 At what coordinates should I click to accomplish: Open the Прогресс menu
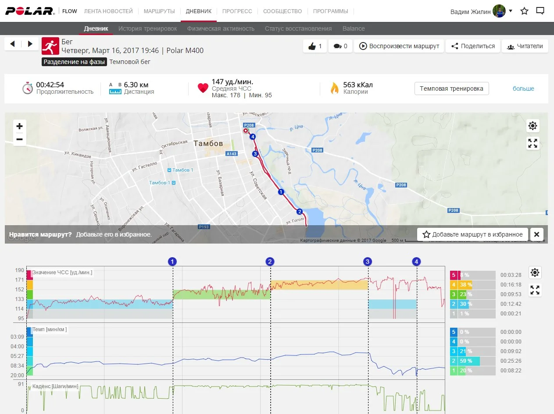(237, 11)
